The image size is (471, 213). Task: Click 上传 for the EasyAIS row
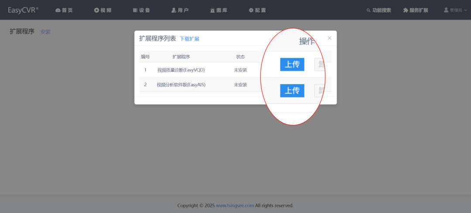click(x=292, y=91)
